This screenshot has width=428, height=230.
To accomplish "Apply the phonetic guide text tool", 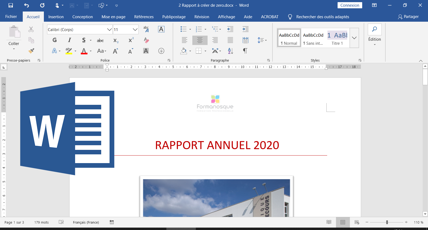I will point(146,29).
